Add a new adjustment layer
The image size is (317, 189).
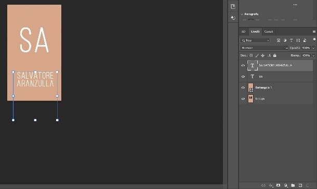coord(286,185)
